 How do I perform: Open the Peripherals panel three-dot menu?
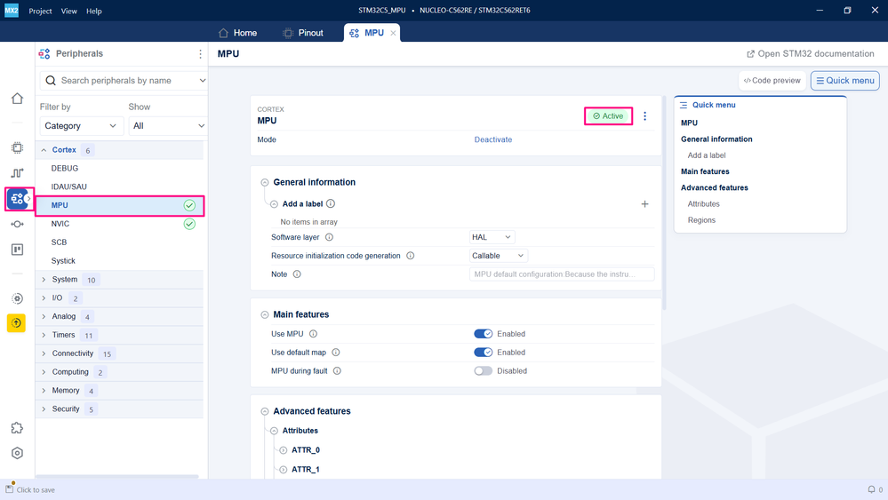pos(200,54)
